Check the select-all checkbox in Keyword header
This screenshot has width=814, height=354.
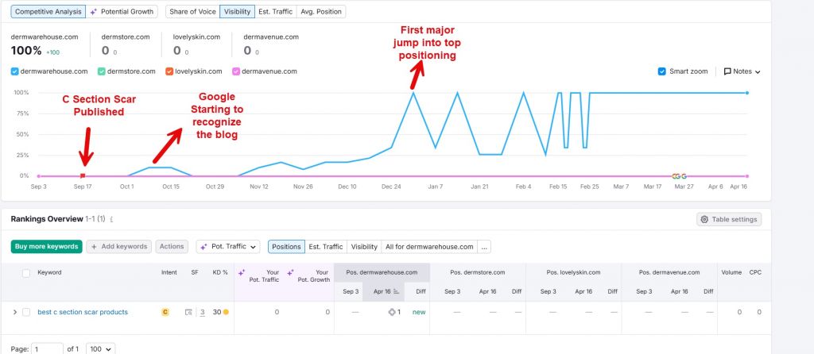26,273
